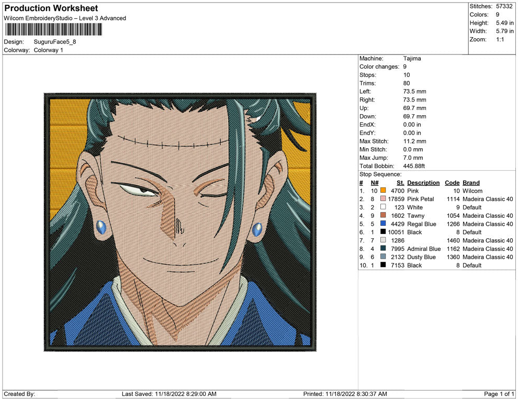Click the Width value 5.79 in
Image resolution: width=518 pixels, height=399 pixels.
(505, 31)
